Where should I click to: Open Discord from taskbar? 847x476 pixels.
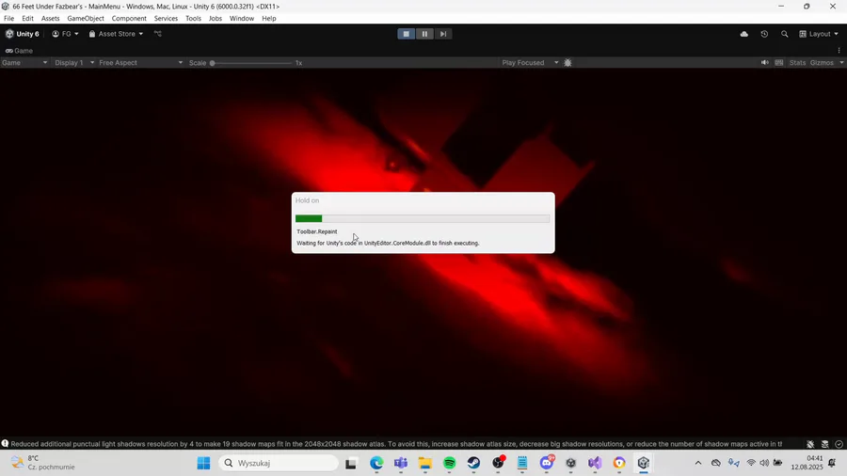coord(547,463)
